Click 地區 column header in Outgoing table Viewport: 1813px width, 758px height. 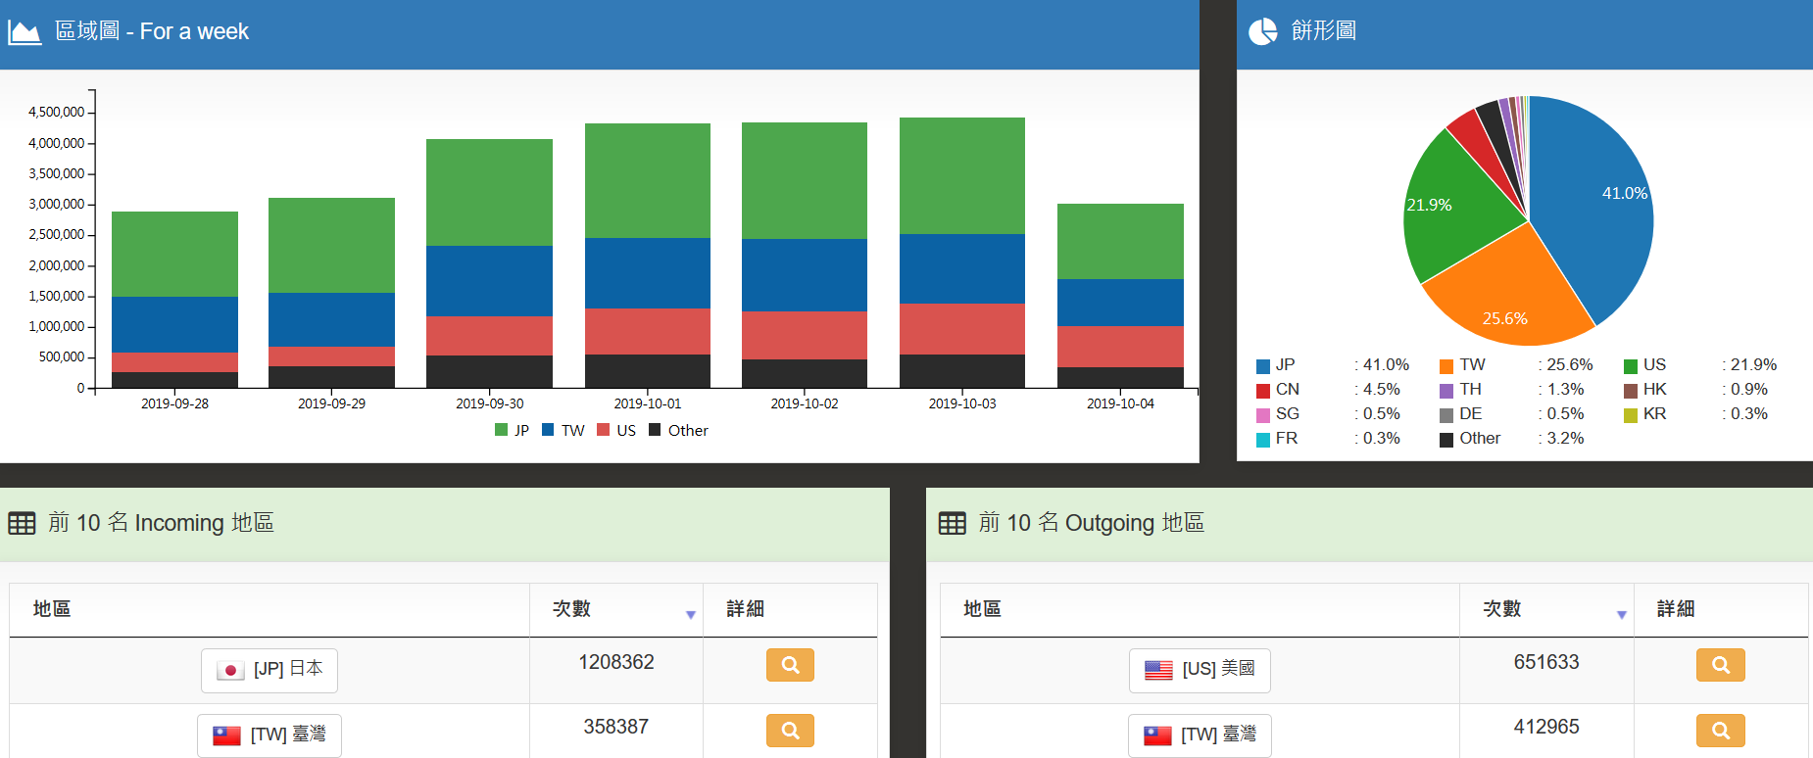point(982,609)
